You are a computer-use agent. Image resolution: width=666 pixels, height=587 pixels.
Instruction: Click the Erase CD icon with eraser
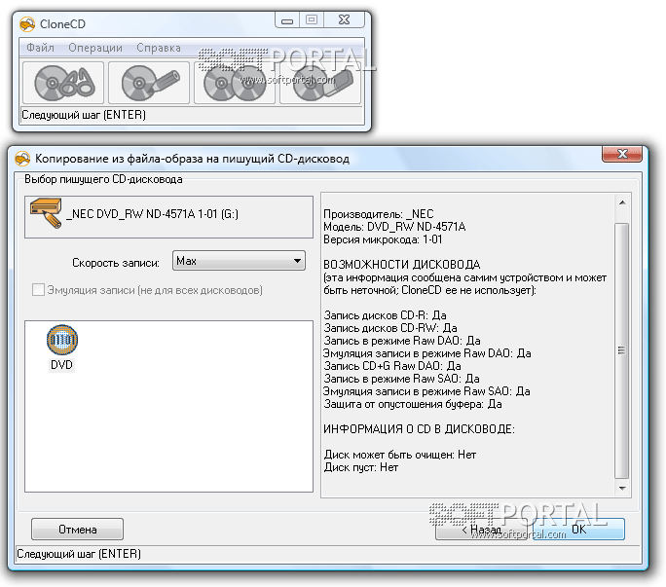pyautogui.click(x=319, y=83)
